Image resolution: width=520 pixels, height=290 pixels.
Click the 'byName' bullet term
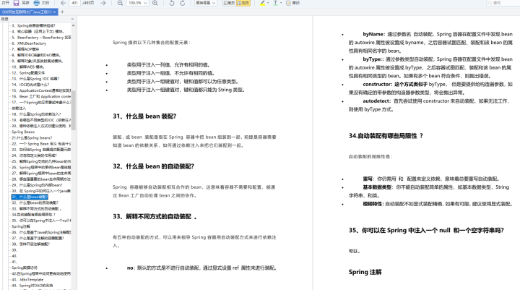pyautogui.click(x=373, y=34)
